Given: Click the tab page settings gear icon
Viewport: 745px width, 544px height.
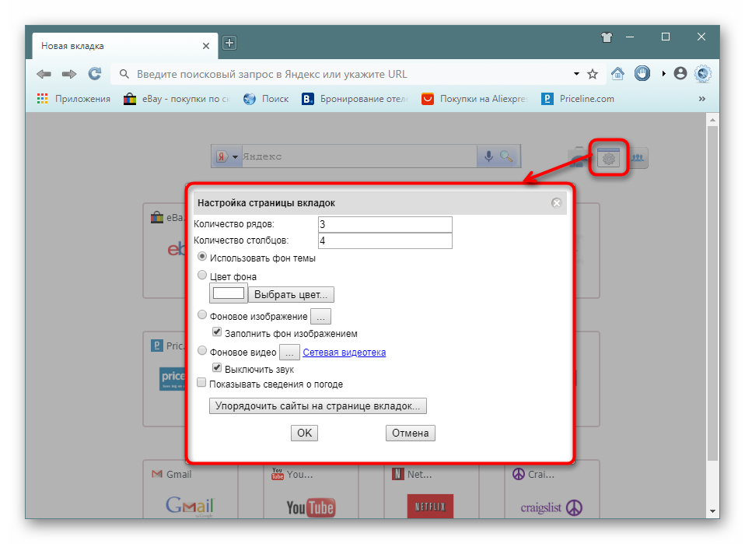Looking at the screenshot, I should [608, 157].
